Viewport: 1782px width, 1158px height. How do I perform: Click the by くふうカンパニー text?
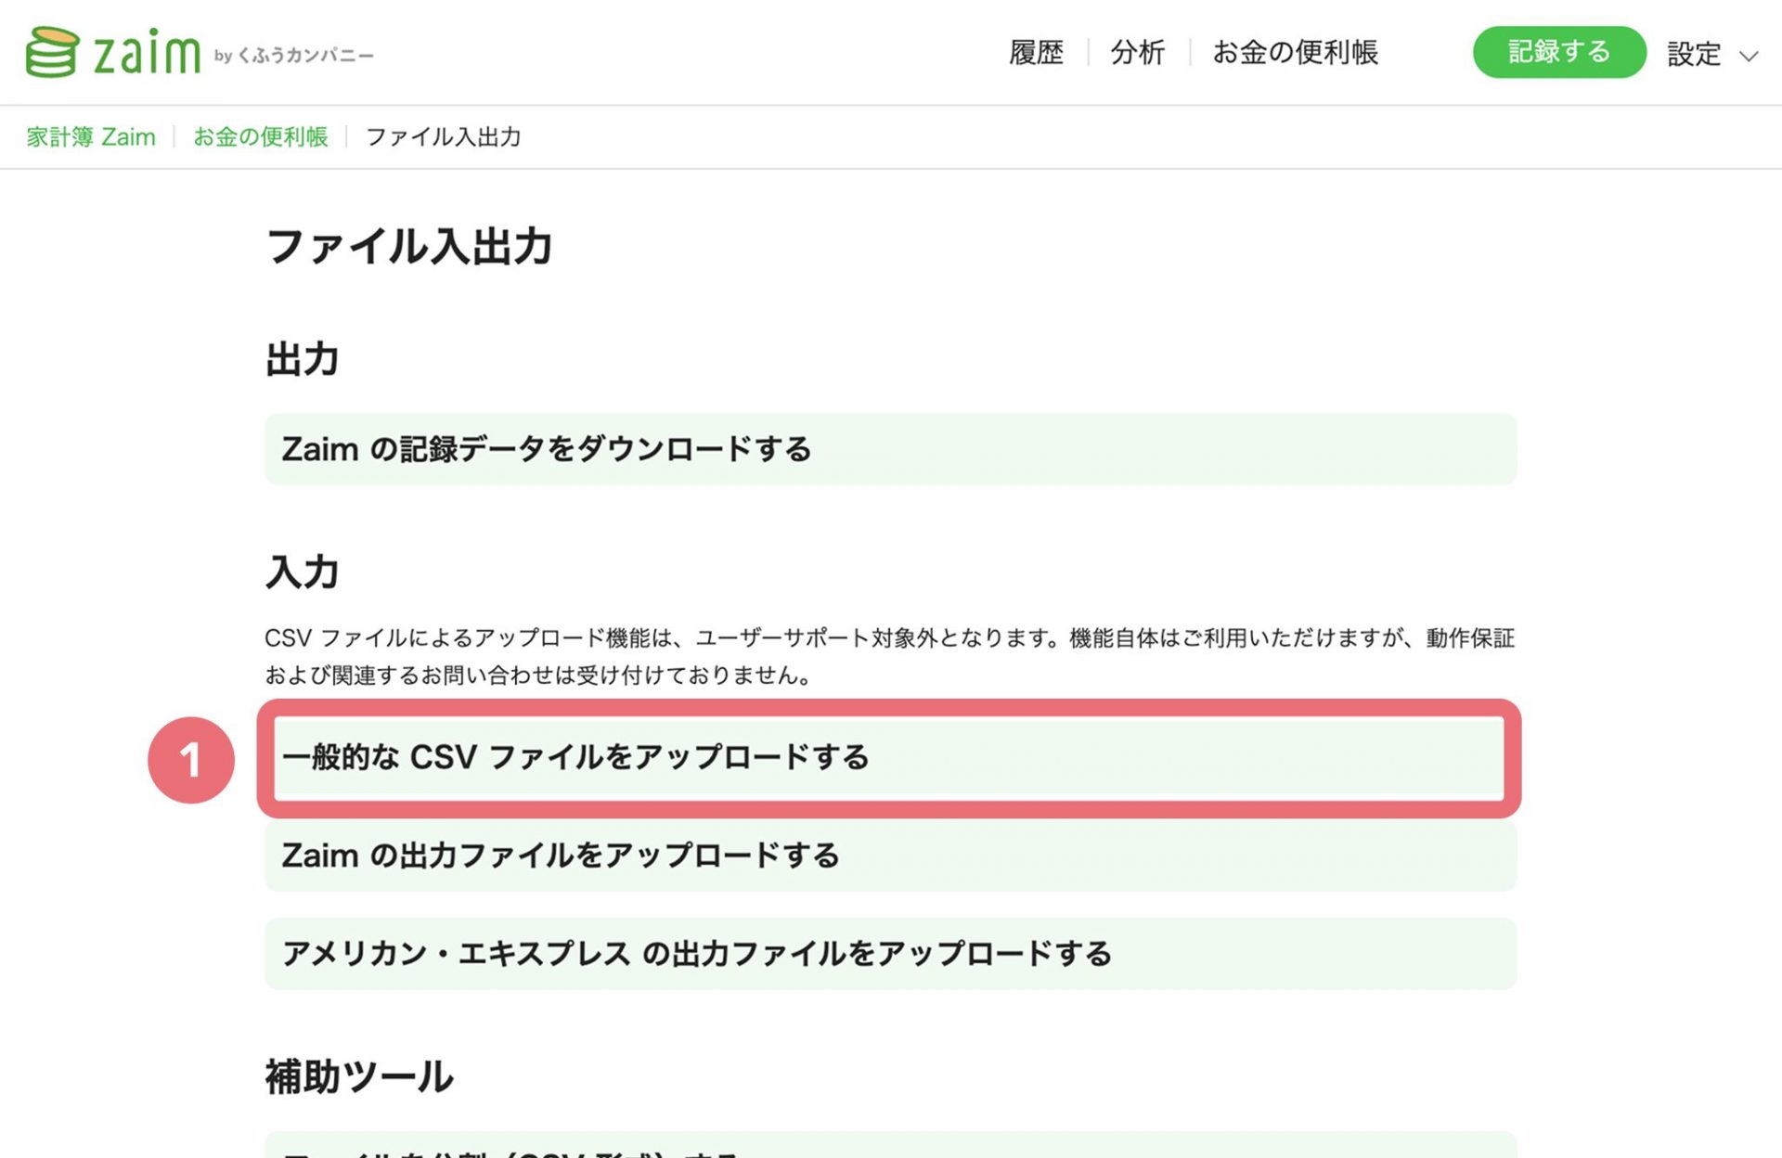[293, 56]
